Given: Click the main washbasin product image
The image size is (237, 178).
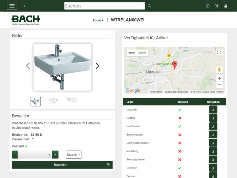Looking at the screenshot, I should [62, 67].
